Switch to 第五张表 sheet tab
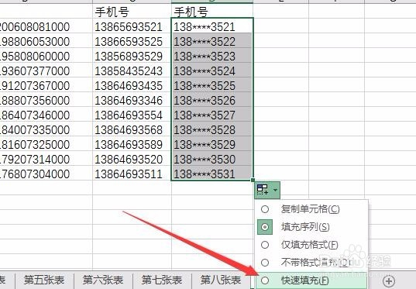This screenshot has width=416, height=289. point(44,280)
